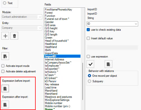Enable Activate import mode checkbox
Viewport: 141px width, 110px height.
3,66
